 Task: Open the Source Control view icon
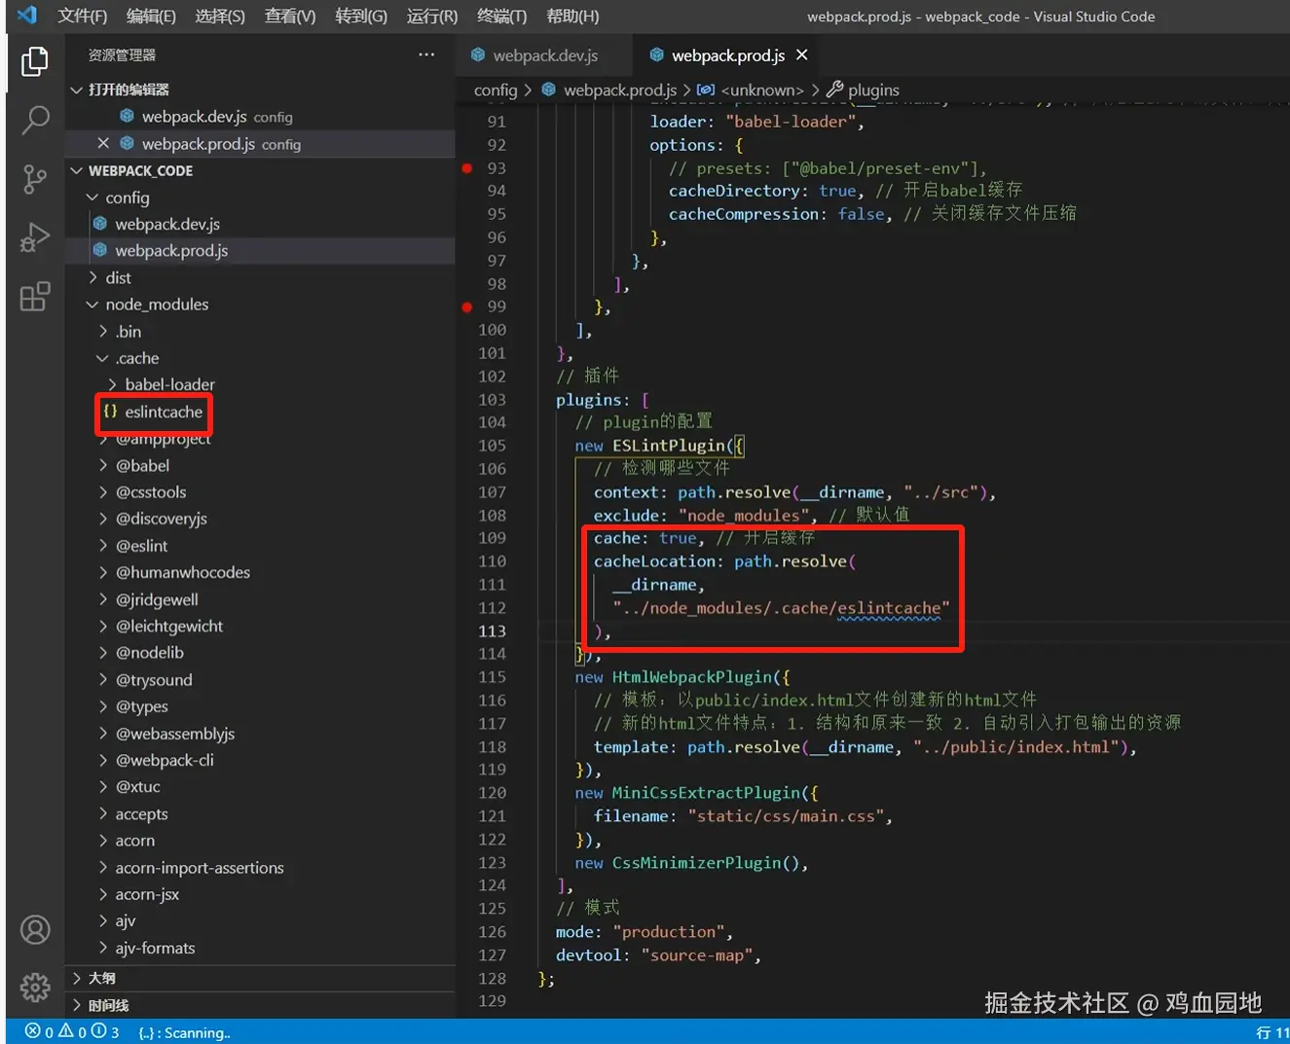tap(35, 179)
